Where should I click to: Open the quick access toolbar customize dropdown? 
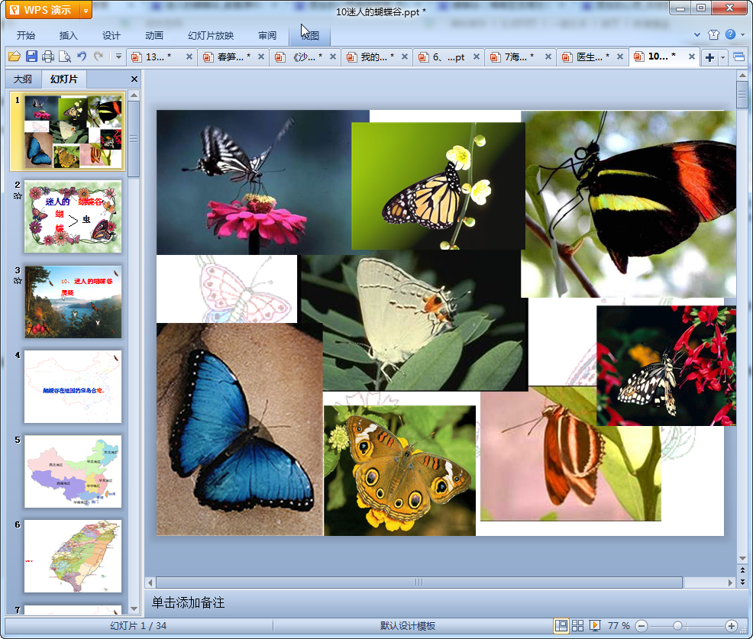point(118,56)
